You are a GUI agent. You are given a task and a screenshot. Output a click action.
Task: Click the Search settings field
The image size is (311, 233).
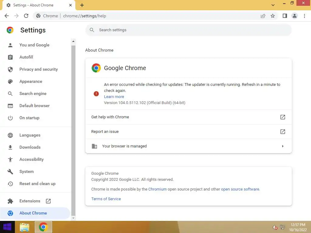(x=188, y=30)
